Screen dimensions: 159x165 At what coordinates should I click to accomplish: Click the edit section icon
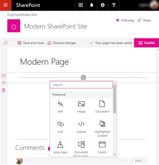[4, 76]
